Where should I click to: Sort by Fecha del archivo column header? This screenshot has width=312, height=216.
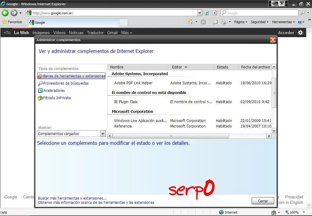(x=255, y=67)
